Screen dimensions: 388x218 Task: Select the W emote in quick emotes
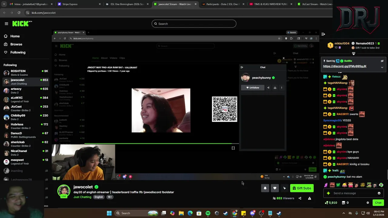pos(338,185)
